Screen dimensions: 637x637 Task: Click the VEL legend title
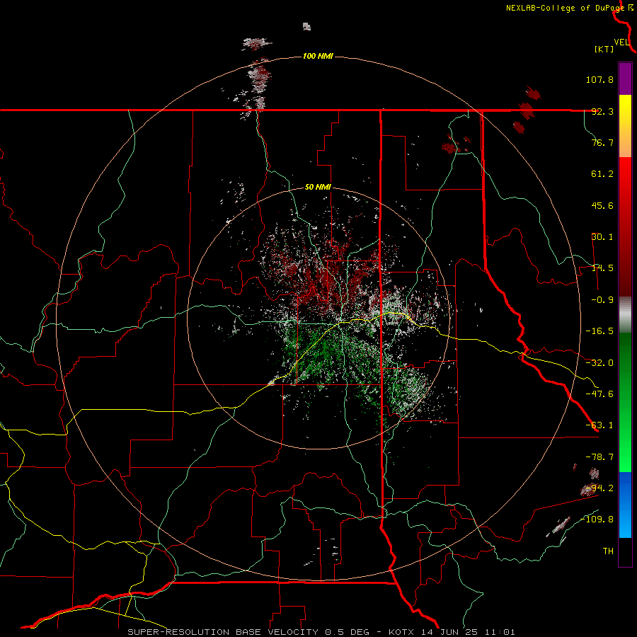(x=621, y=42)
